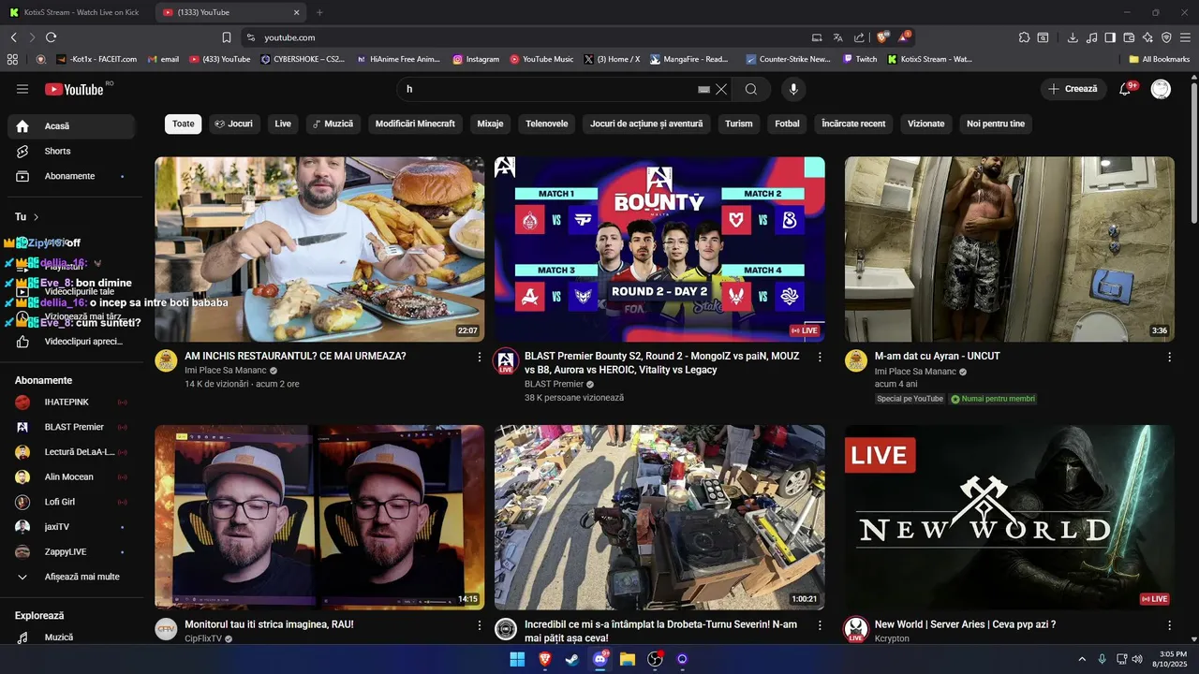Viewport: 1199px width, 674px height.
Task: Open the Twitch bookmark
Action: pyautogui.click(x=860, y=59)
